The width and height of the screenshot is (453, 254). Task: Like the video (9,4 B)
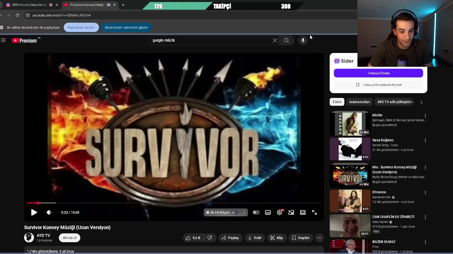tap(193, 238)
